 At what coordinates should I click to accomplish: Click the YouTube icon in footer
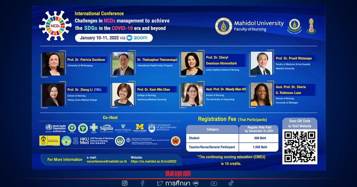click(x=214, y=183)
